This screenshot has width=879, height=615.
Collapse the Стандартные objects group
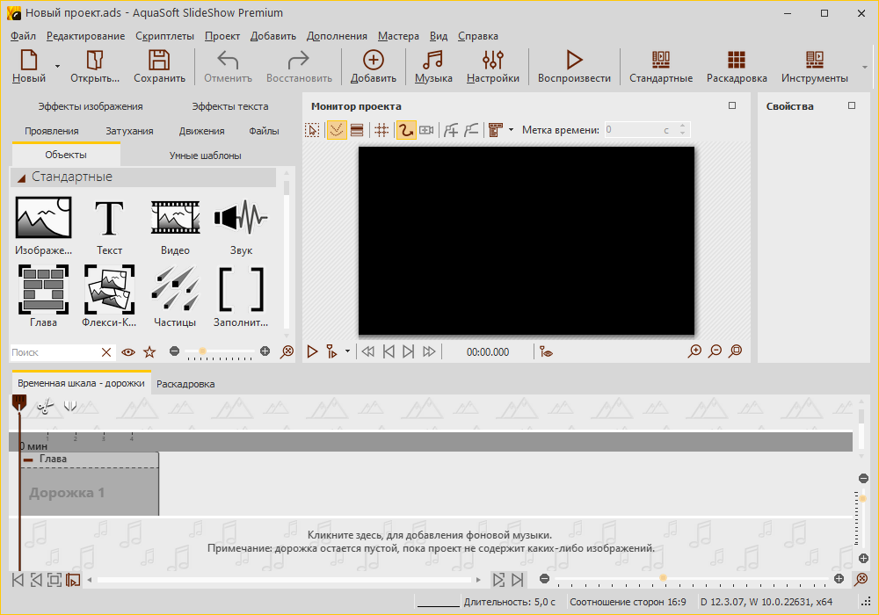[22, 178]
